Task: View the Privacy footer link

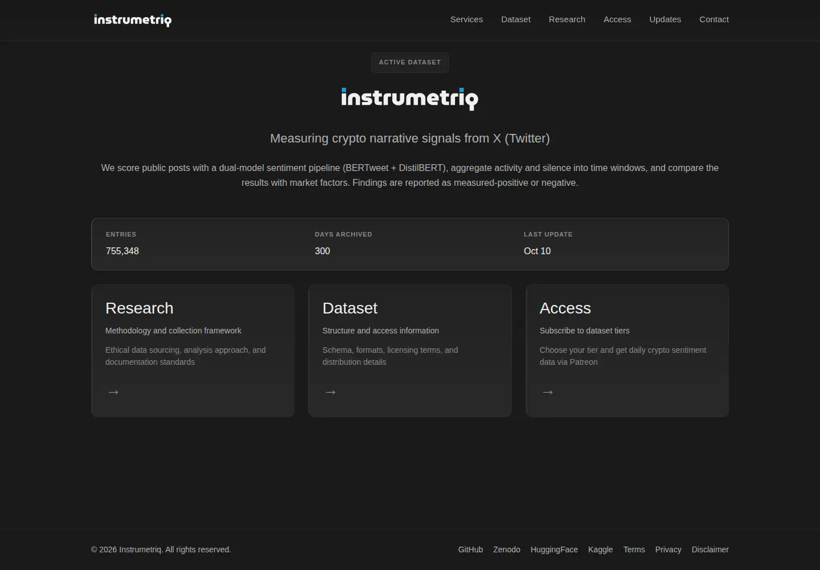Action: pyautogui.click(x=668, y=549)
